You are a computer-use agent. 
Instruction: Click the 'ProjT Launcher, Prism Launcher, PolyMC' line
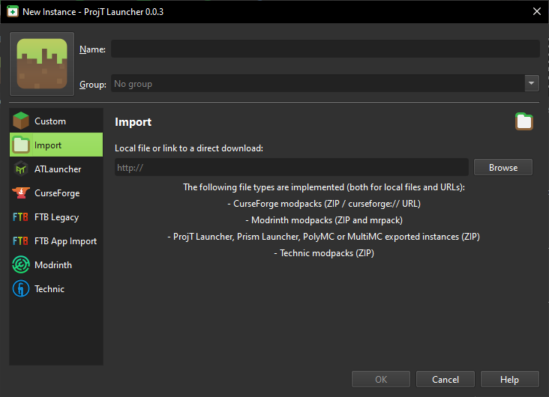(324, 237)
